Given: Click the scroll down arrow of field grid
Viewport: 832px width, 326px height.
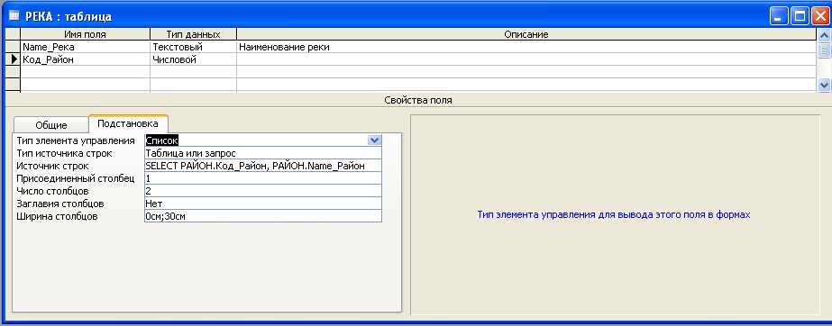Looking at the screenshot, I should (824, 85).
